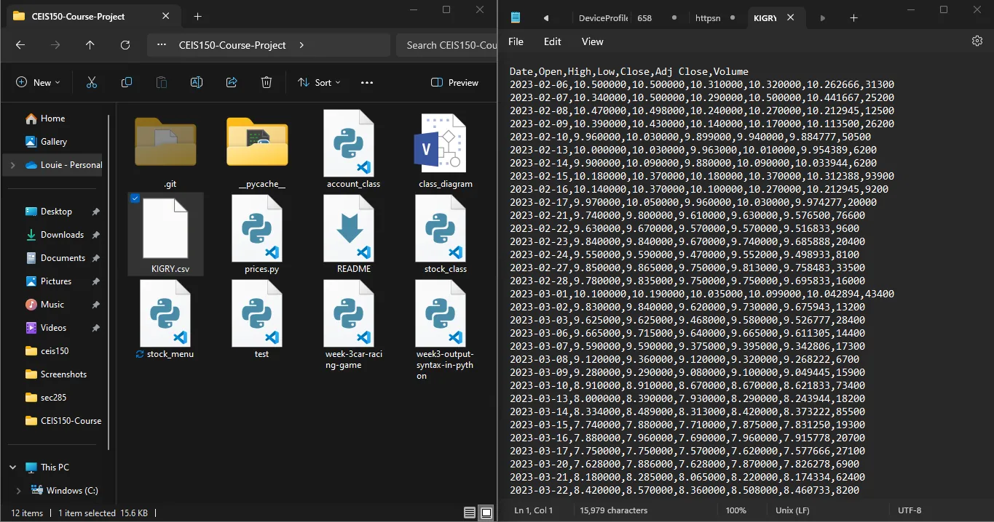This screenshot has width=994, height=522.
Task: Open the New dropdown in Explorer
Action: 39,83
